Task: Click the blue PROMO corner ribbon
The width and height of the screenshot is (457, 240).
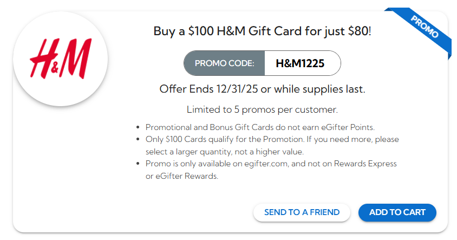Action: (425, 27)
